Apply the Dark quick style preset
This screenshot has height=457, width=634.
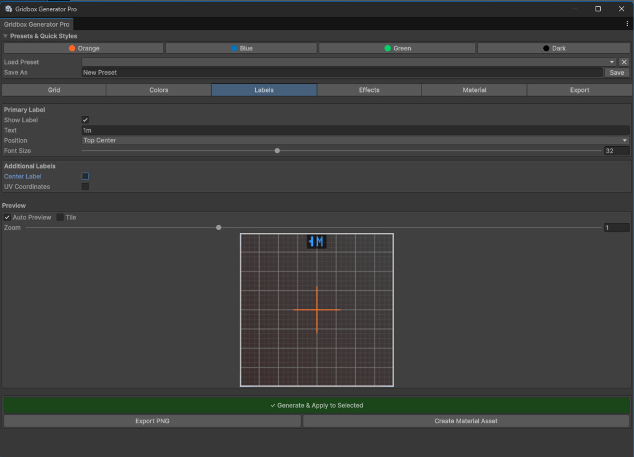point(553,48)
